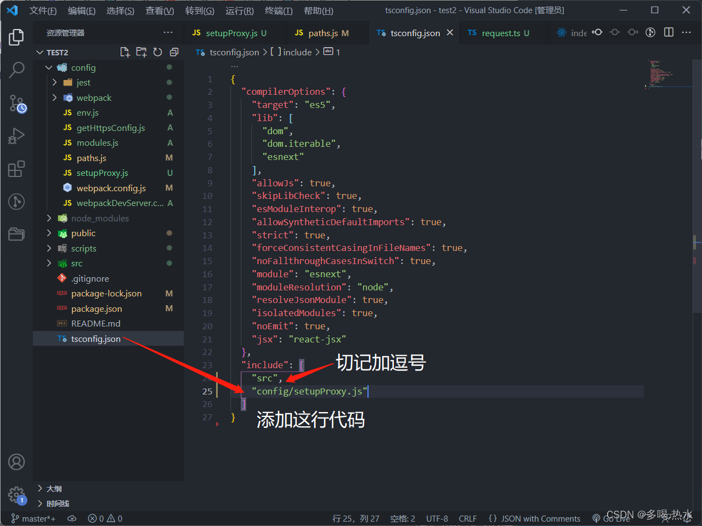Open modules.js in the explorer
Viewport: 702px width, 526px height.
coord(109,142)
